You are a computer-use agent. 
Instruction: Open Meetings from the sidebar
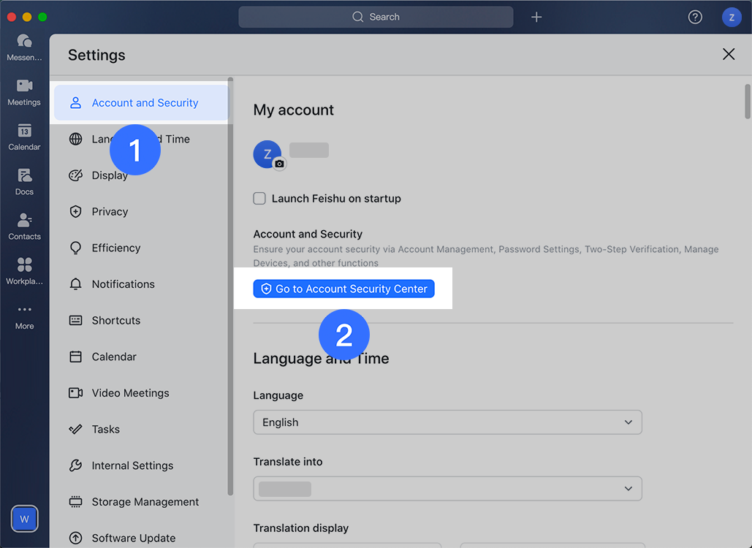point(24,91)
